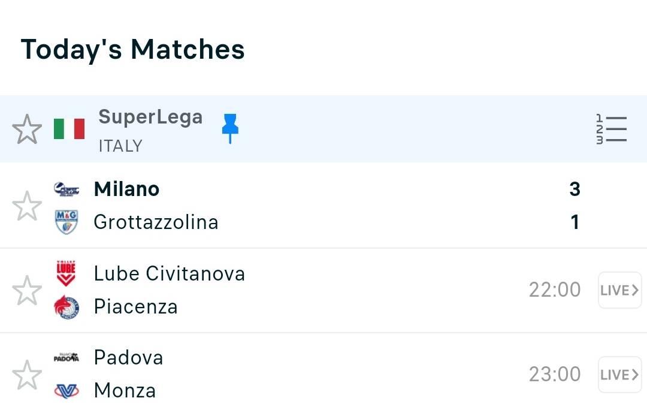The height and width of the screenshot is (416, 647).
Task: Open Milano's final score of 3
Action: tap(575, 189)
